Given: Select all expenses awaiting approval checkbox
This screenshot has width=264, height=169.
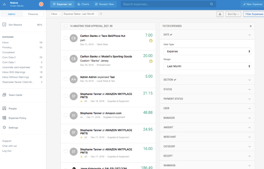Looking at the screenshot, I should 66,26.
